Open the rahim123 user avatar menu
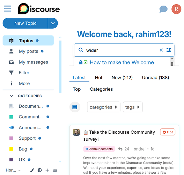The height and width of the screenshot is (175, 184). (176, 9)
